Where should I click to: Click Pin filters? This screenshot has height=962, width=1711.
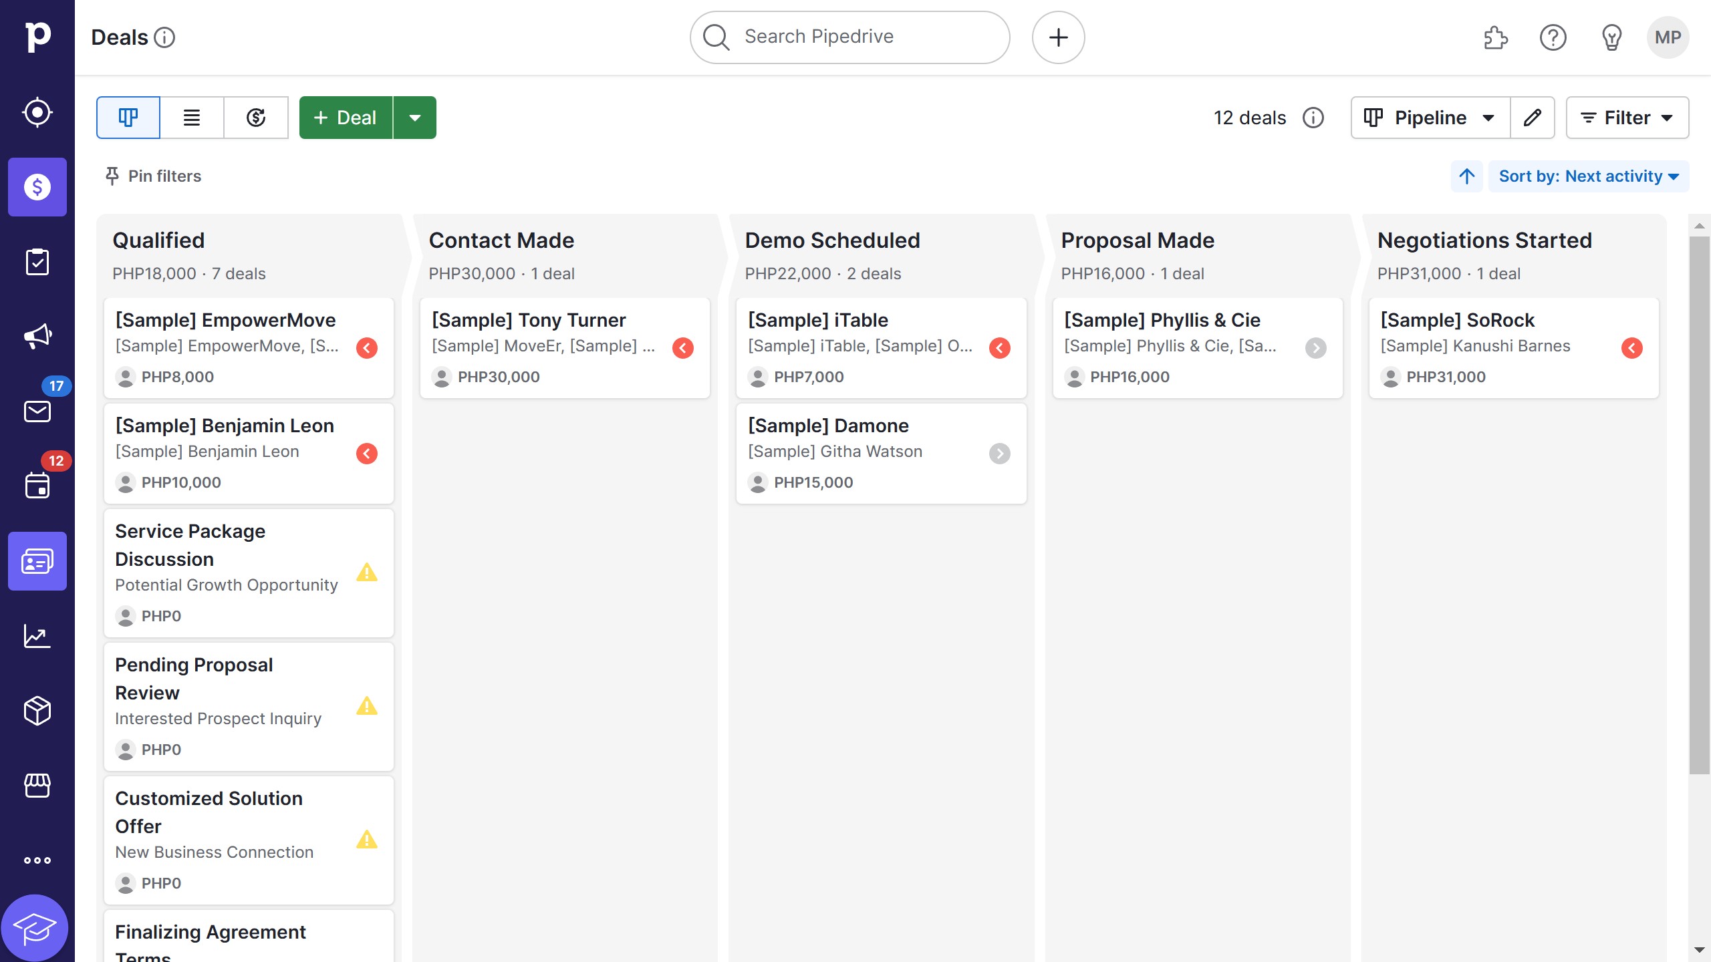click(153, 176)
